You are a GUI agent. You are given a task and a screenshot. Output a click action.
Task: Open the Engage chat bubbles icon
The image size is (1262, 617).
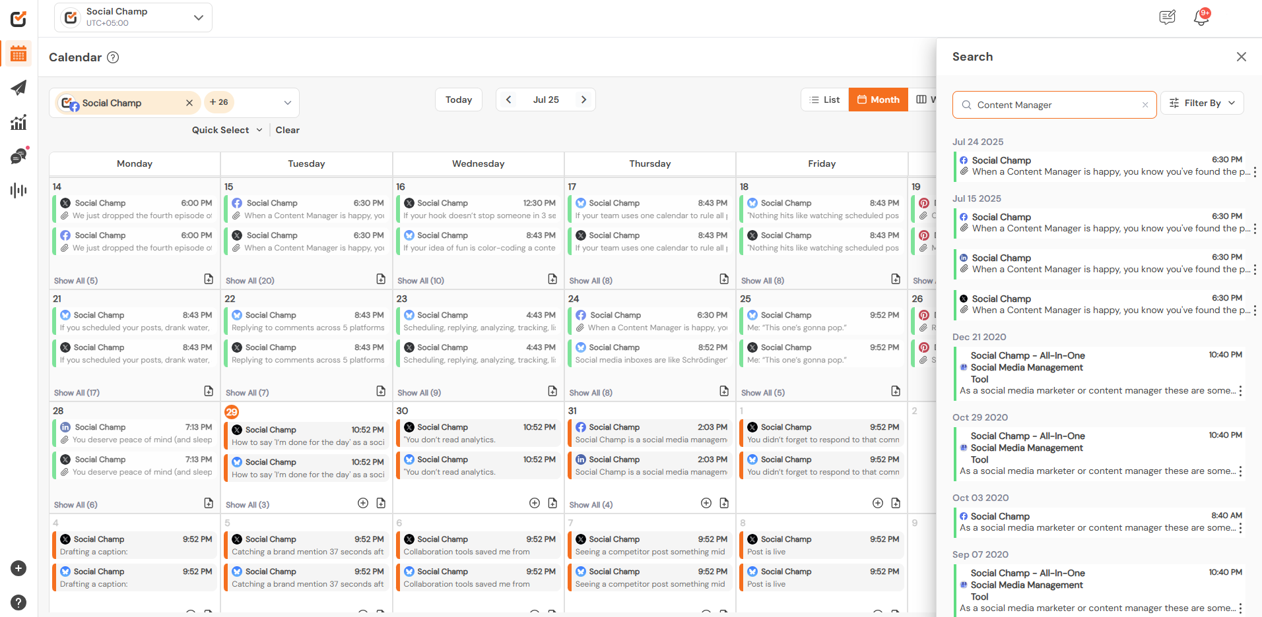pos(18,156)
